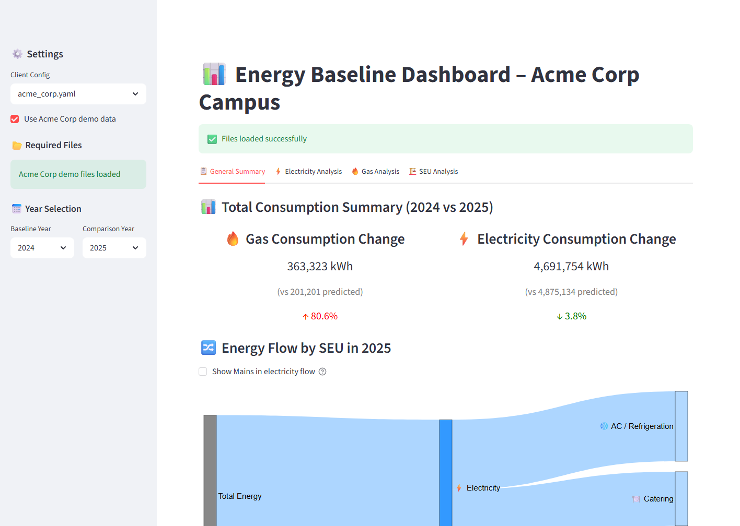
Task: Click the lightning icon by Electricity Consumption Change
Action: [464, 238]
